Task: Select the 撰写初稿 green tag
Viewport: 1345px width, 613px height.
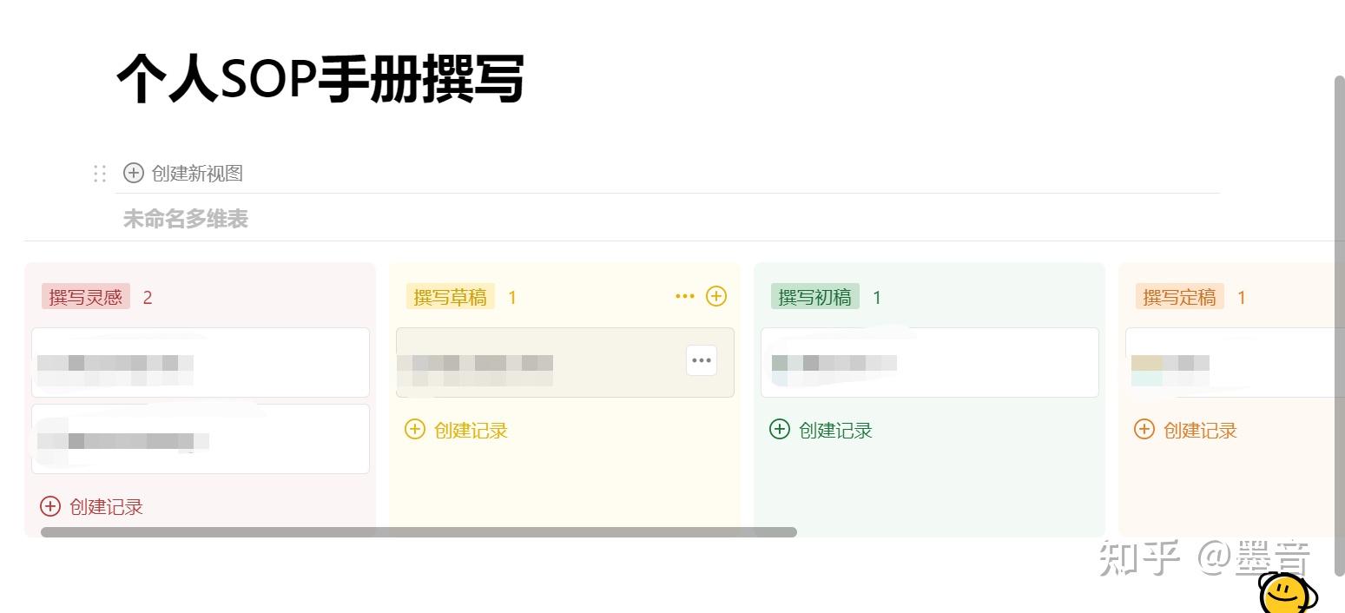Action: [814, 297]
